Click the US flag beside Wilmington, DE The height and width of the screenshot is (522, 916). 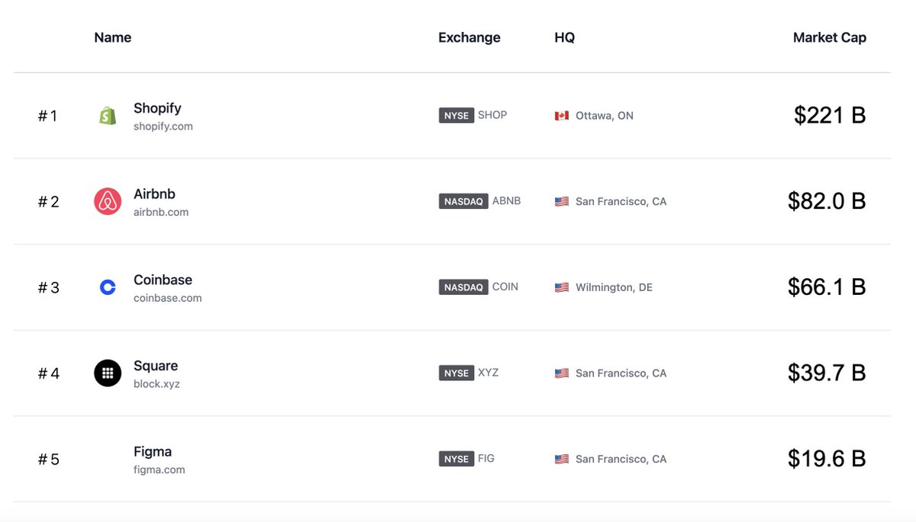(x=562, y=287)
